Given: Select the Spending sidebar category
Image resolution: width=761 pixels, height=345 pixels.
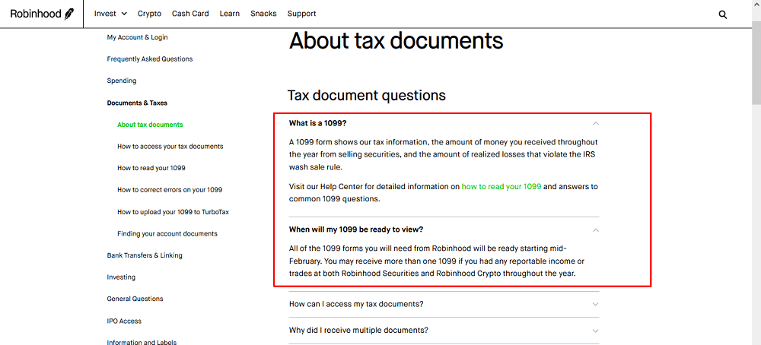Looking at the screenshot, I should [121, 81].
